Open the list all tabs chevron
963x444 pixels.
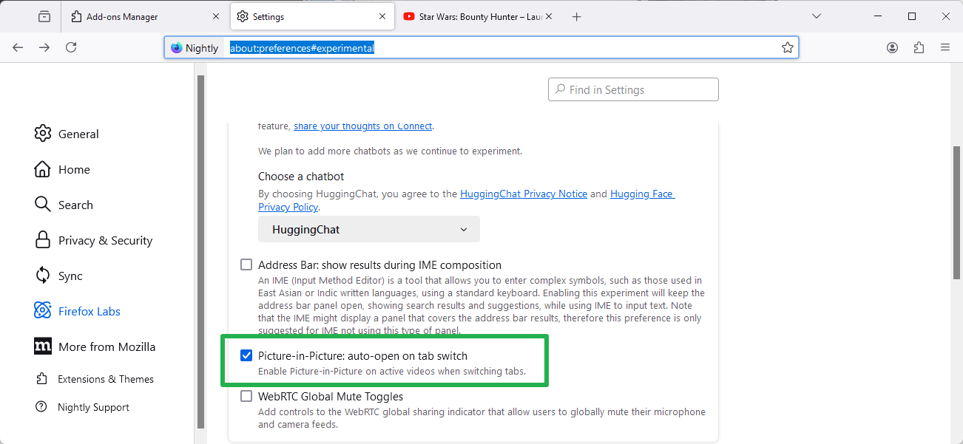click(x=817, y=16)
